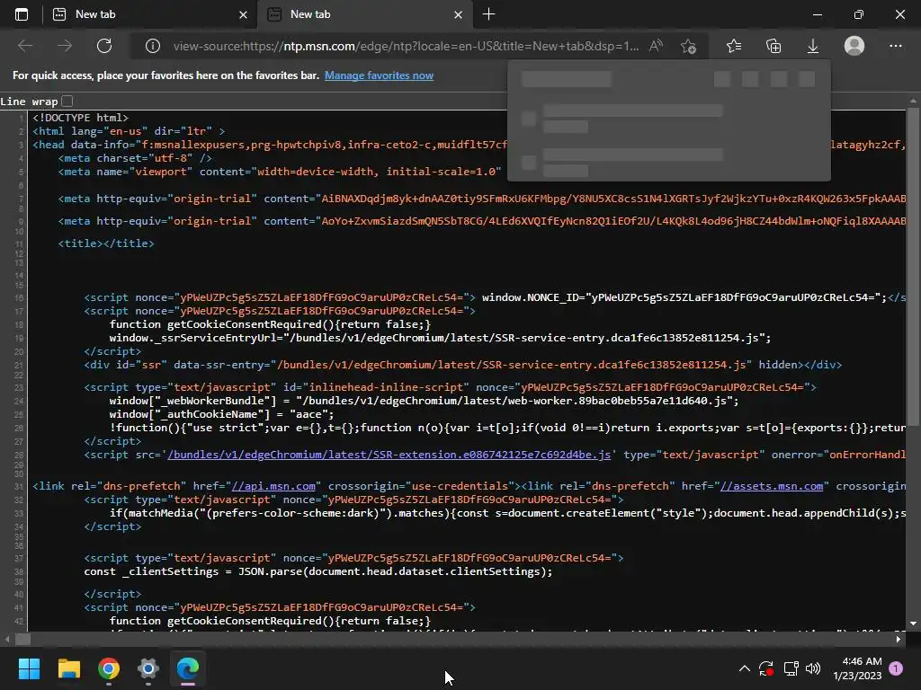Open the profile account icon
The width and height of the screenshot is (921, 690).
coord(854,46)
